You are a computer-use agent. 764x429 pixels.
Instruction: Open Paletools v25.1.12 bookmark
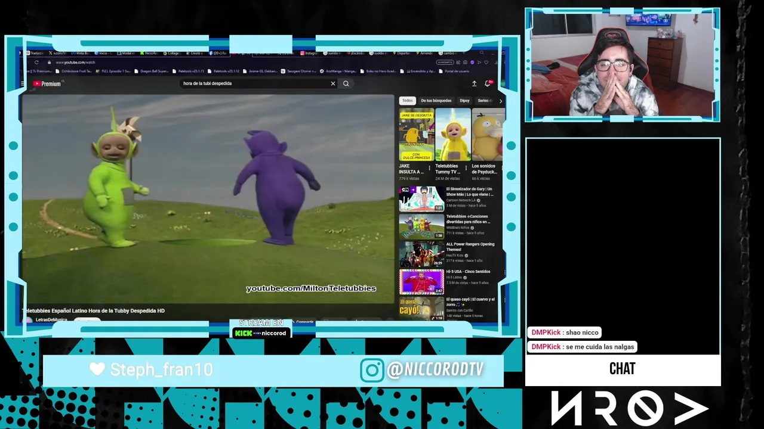point(224,71)
